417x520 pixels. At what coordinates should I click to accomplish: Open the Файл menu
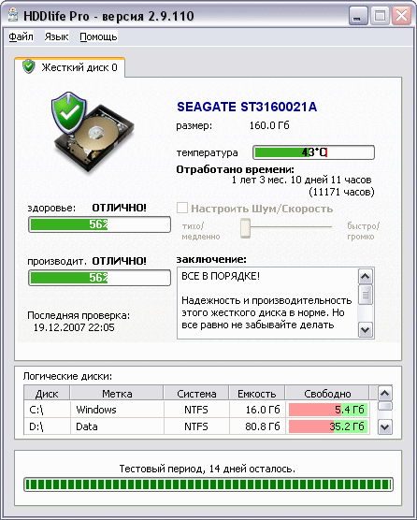(21, 36)
